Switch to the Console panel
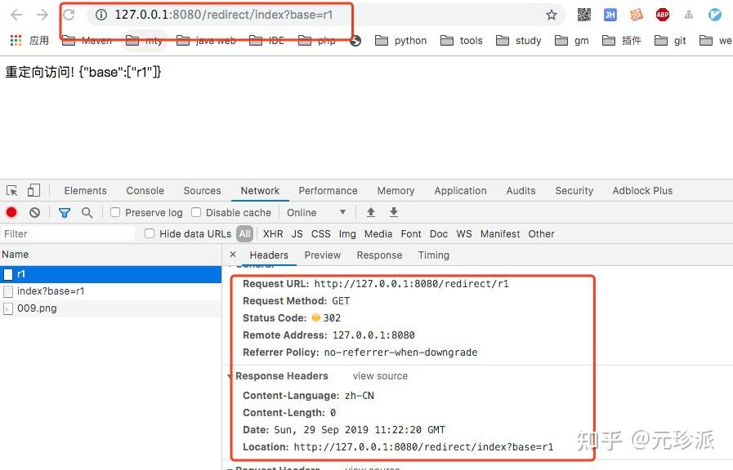 pos(145,190)
